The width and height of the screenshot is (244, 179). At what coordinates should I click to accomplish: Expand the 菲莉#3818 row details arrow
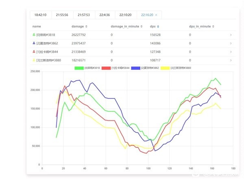point(231,35)
